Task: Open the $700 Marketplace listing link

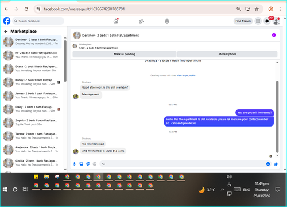Action: click(x=99, y=48)
